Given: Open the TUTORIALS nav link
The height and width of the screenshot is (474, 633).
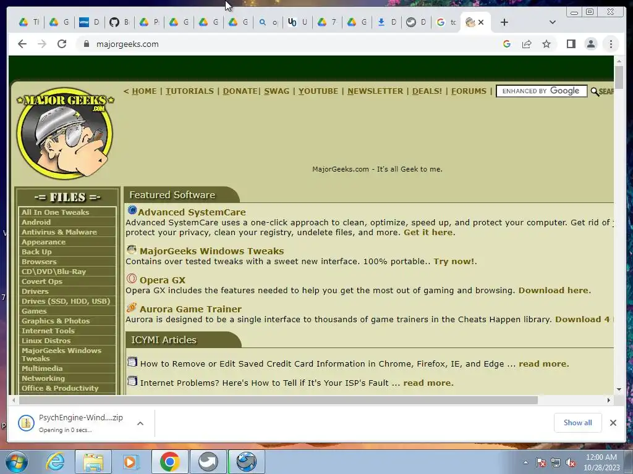Looking at the screenshot, I should point(189,91).
